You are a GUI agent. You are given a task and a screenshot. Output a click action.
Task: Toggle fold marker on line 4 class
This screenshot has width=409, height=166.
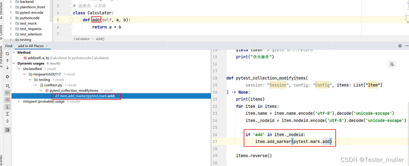[71, 13]
